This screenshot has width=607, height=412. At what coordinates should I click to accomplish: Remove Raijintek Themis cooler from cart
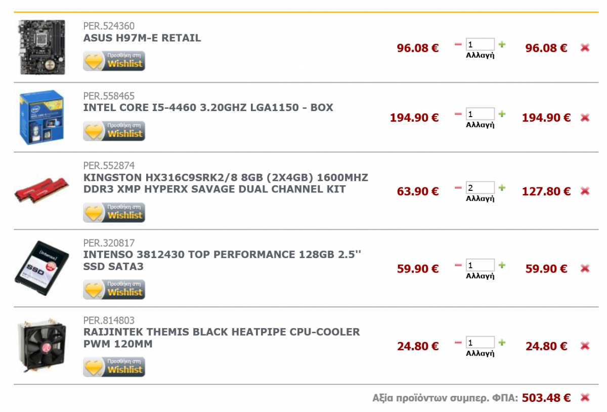pos(585,346)
